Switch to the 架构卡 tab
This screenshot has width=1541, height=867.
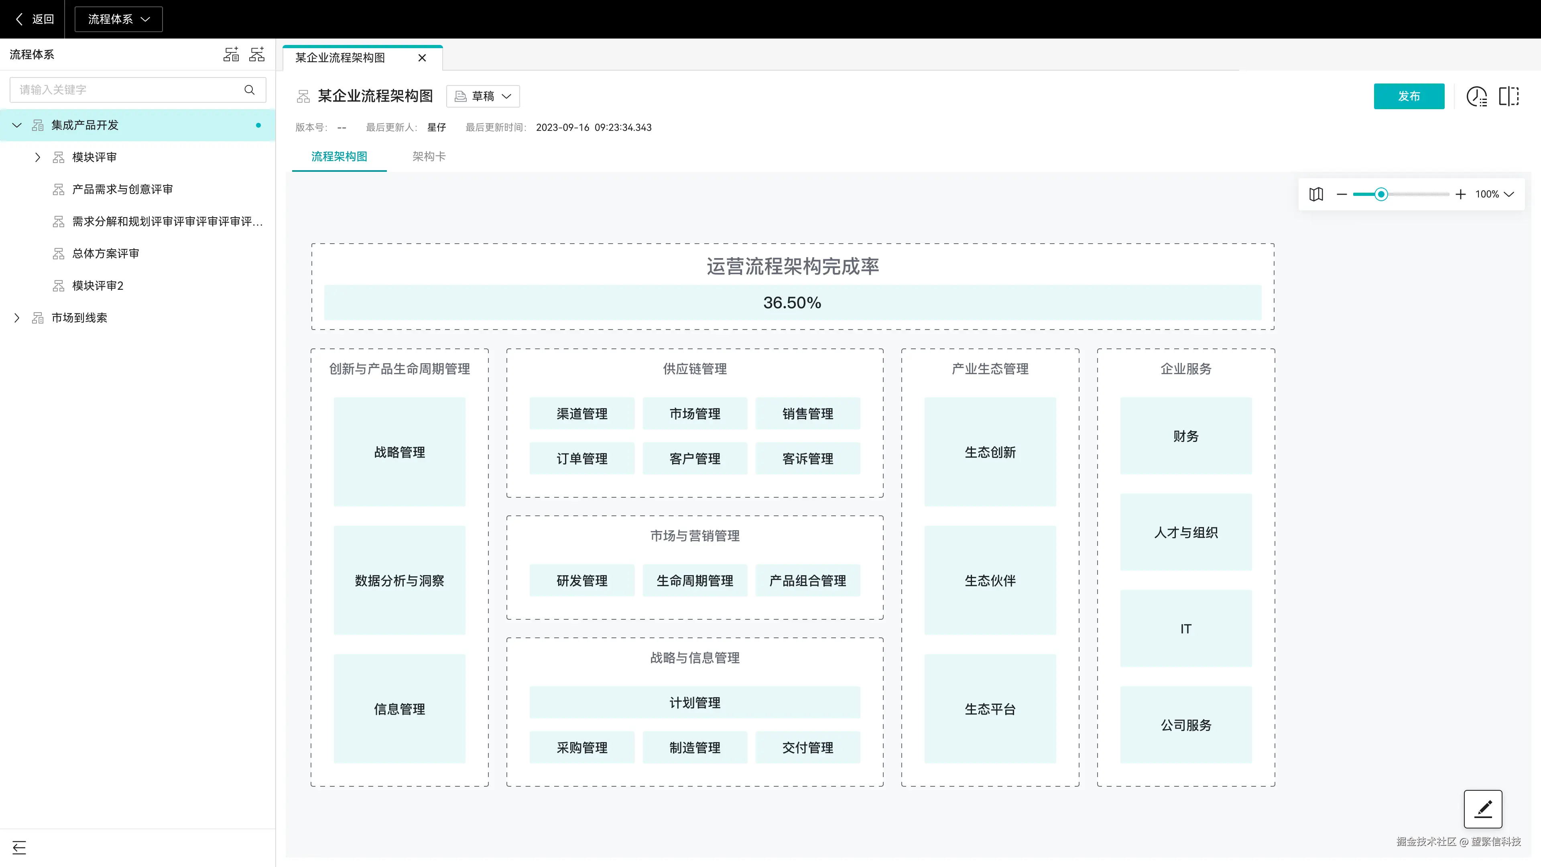tap(428, 156)
